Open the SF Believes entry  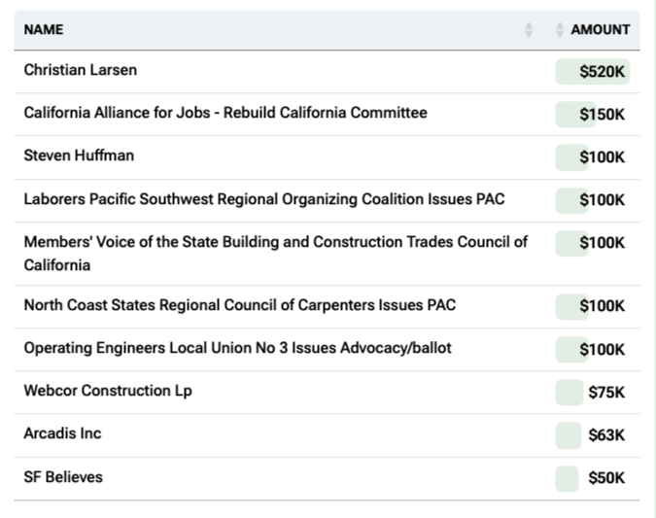click(x=63, y=477)
